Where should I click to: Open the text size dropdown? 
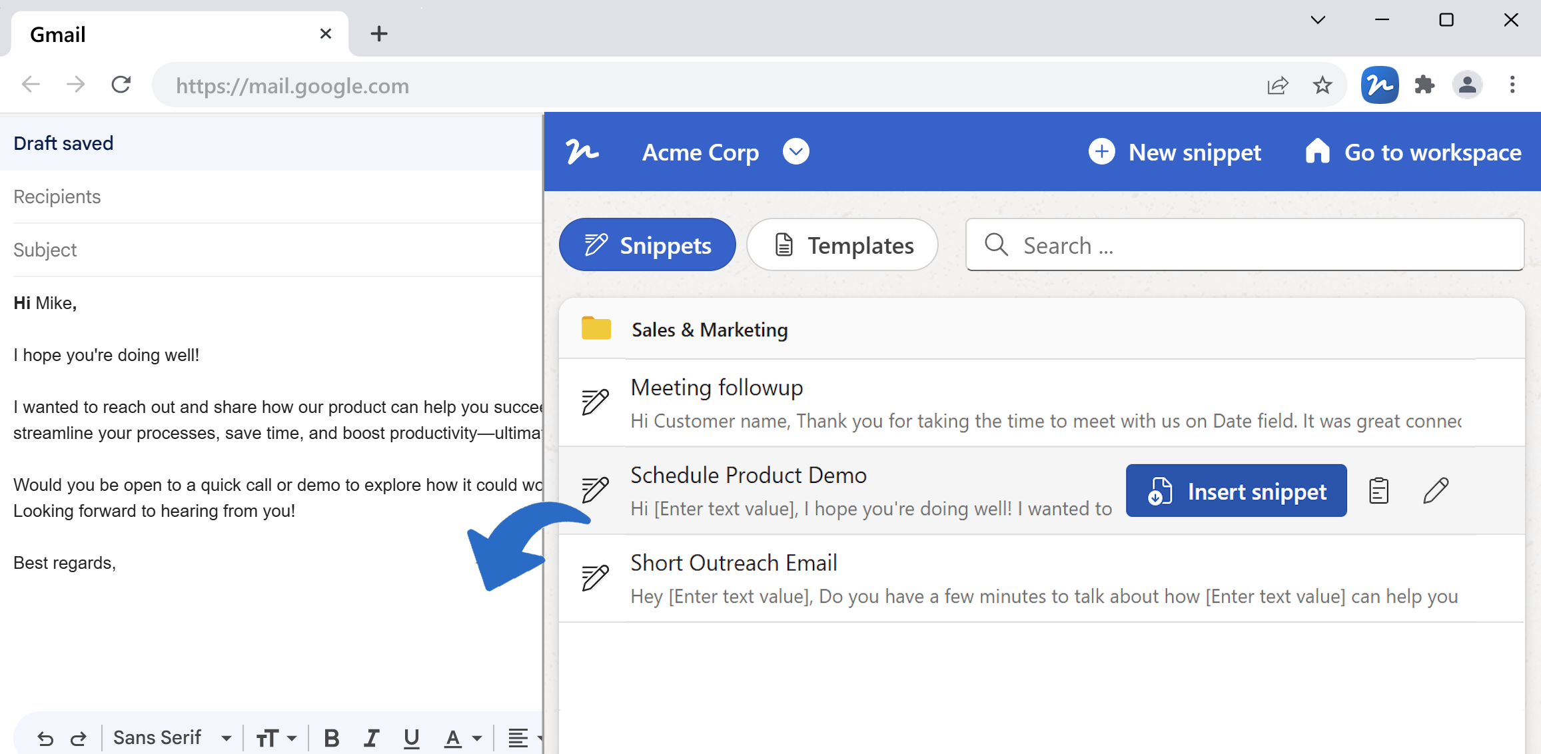point(276,738)
